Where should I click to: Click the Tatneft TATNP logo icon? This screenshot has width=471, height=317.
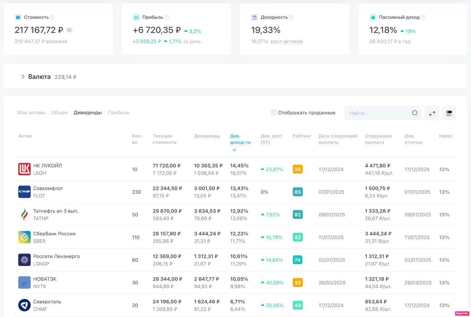24,214
